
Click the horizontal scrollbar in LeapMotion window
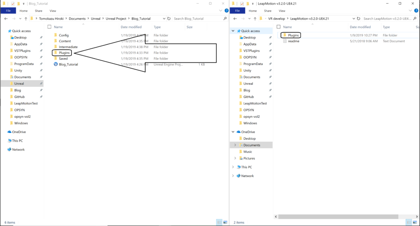[336, 216]
